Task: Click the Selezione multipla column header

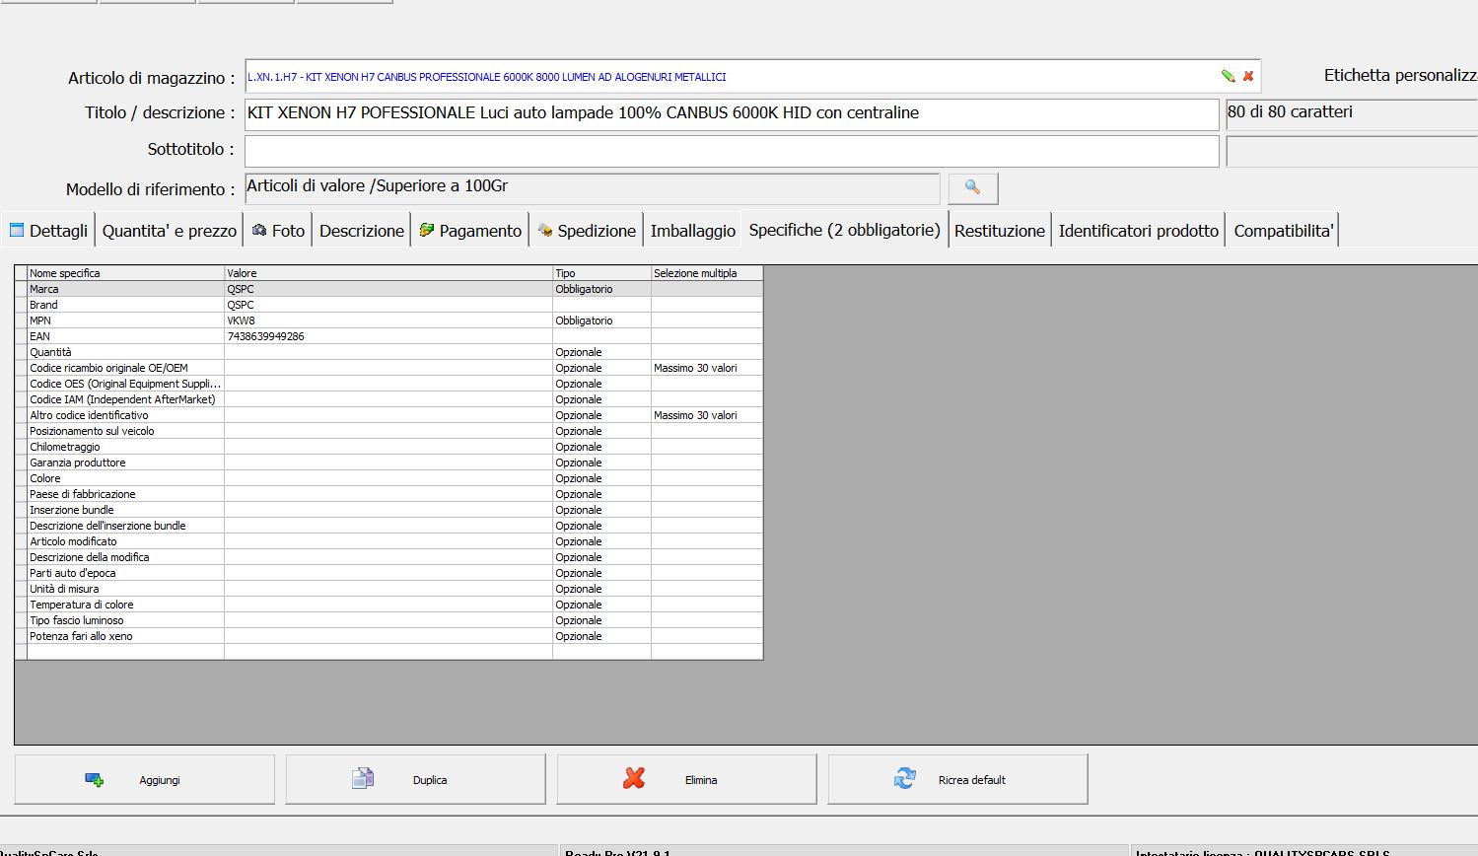Action: pos(707,273)
